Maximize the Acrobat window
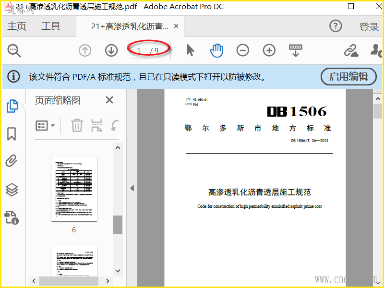 [x=351, y=6]
